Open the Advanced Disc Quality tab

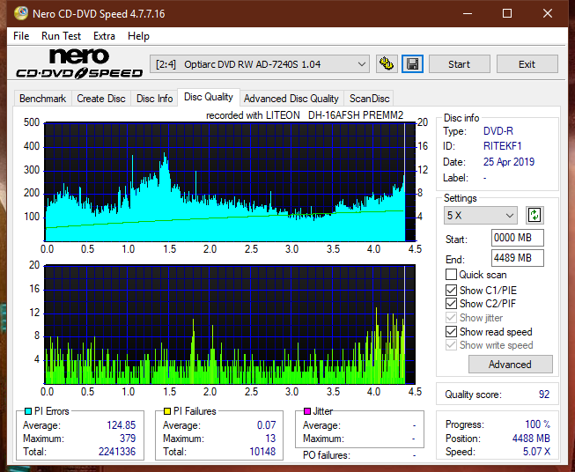click(x=291, y=99)
